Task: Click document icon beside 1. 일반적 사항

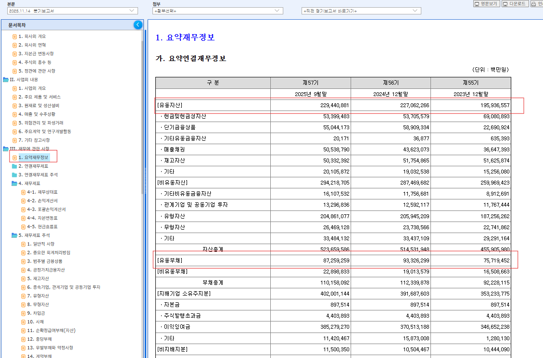Action: (23, 244)
